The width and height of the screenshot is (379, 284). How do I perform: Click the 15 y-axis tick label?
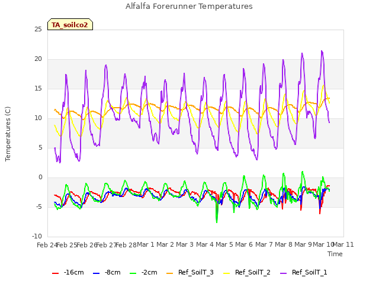pos(38,88)
